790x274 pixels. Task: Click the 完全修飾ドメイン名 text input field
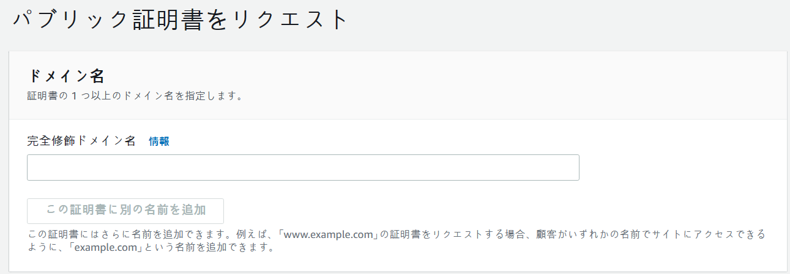303,168
